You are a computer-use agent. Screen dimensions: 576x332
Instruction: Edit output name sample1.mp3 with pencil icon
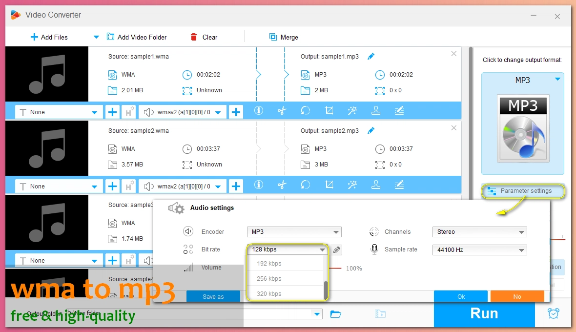371,56
